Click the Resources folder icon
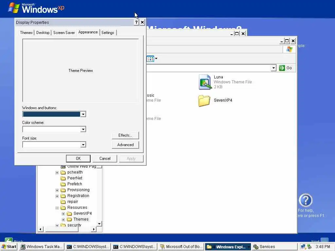Screen dimensions: 335x251 tap(63, 208)
